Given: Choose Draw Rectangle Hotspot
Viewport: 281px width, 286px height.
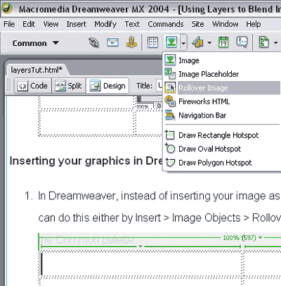Looking at the screenshot, I should [x=222, y=135].
